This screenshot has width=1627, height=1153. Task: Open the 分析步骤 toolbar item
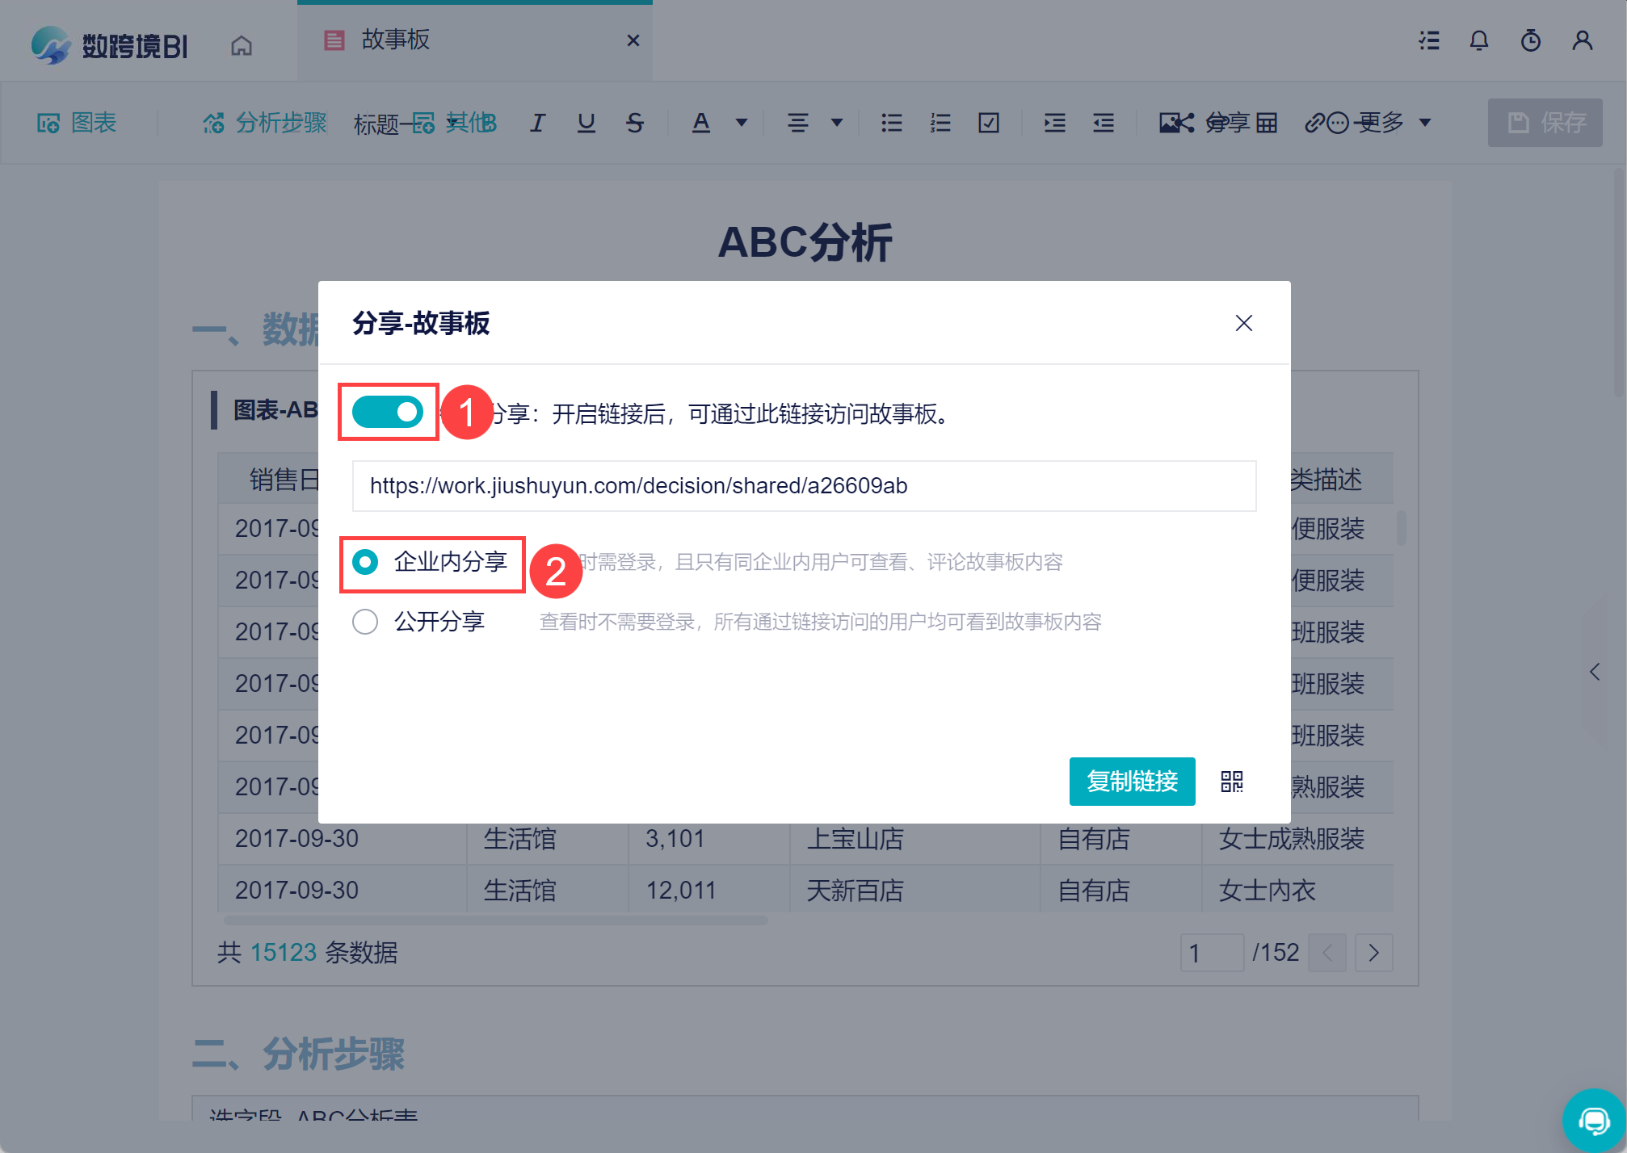[265, 123]
